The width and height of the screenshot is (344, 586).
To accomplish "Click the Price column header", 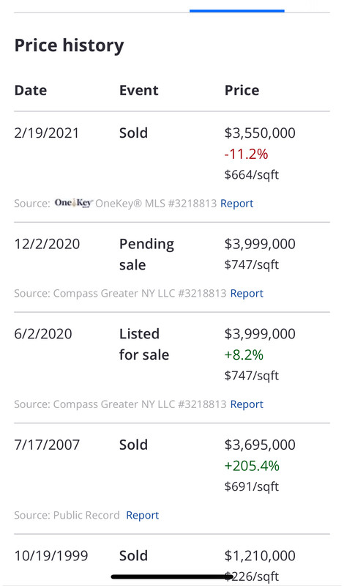I will (242, 90).
